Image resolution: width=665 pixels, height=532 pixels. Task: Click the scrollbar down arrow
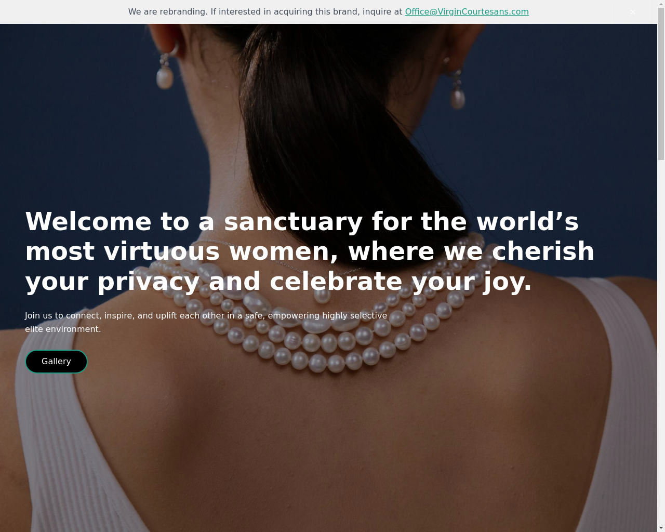[661, 528]
